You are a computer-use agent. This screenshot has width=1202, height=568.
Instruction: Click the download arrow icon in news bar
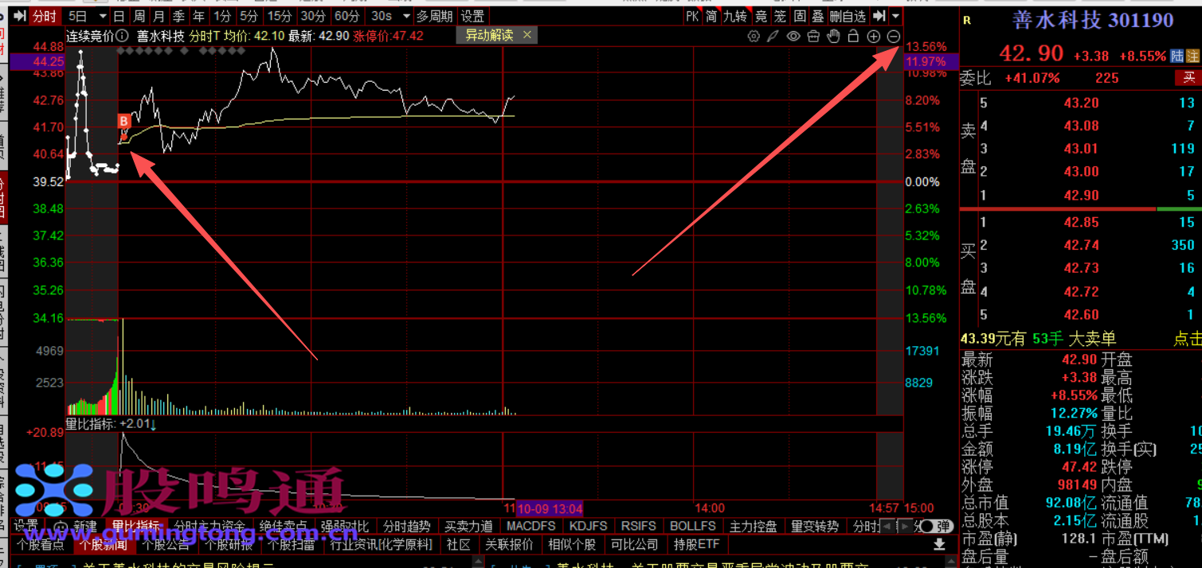(939, 545)
